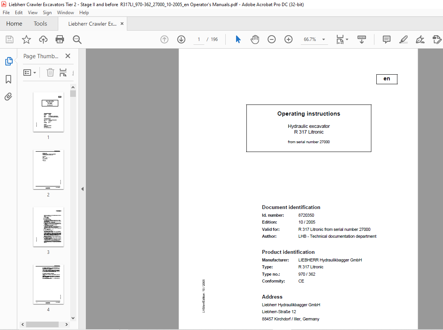
Task: Click the 'en' language box
Action: (x=387, y=79)
